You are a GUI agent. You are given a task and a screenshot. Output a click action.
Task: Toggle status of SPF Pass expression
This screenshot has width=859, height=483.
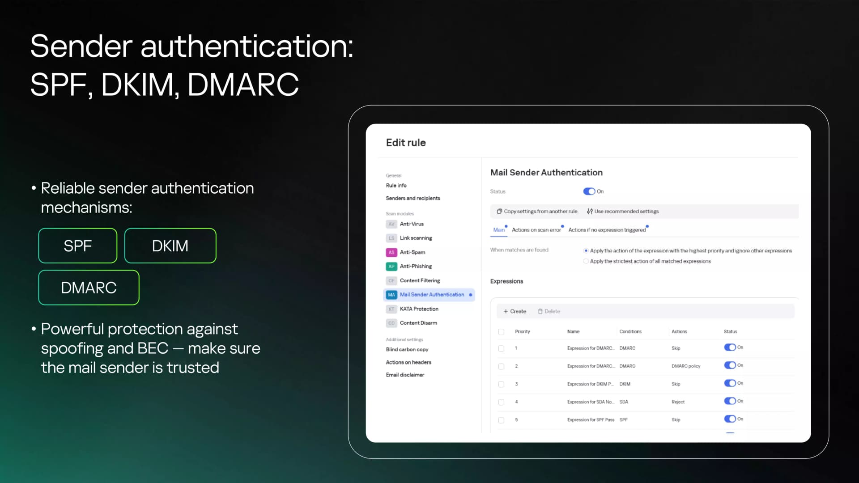pyautogui.click(x=730, y=419)
